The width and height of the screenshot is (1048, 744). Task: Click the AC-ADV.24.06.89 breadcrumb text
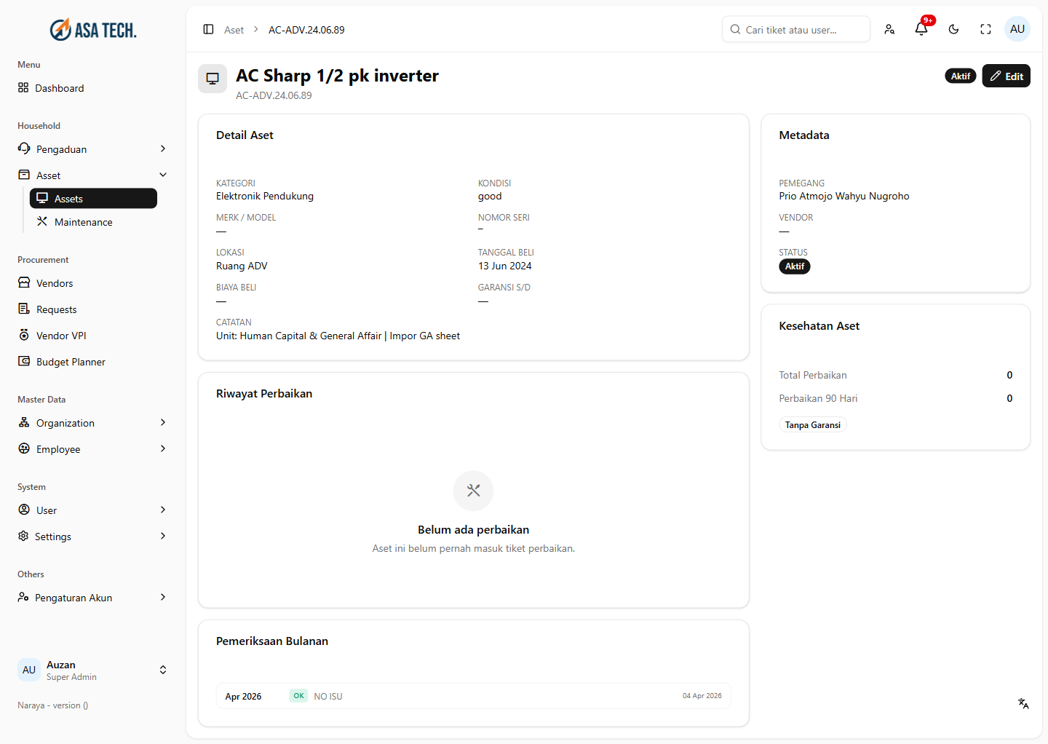coord(306,30)
